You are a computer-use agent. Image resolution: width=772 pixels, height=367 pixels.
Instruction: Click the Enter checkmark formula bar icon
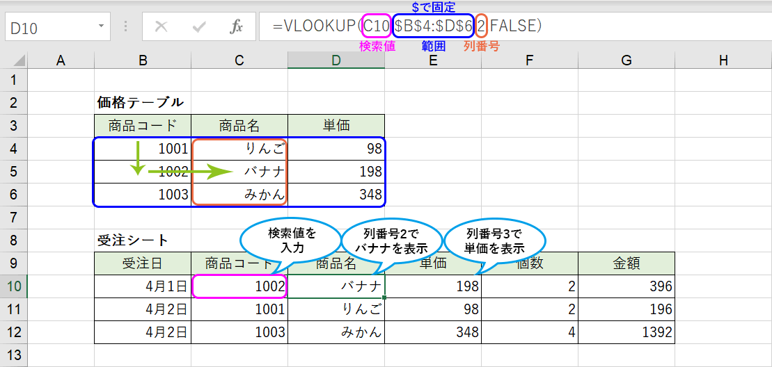tap(199, 26)
